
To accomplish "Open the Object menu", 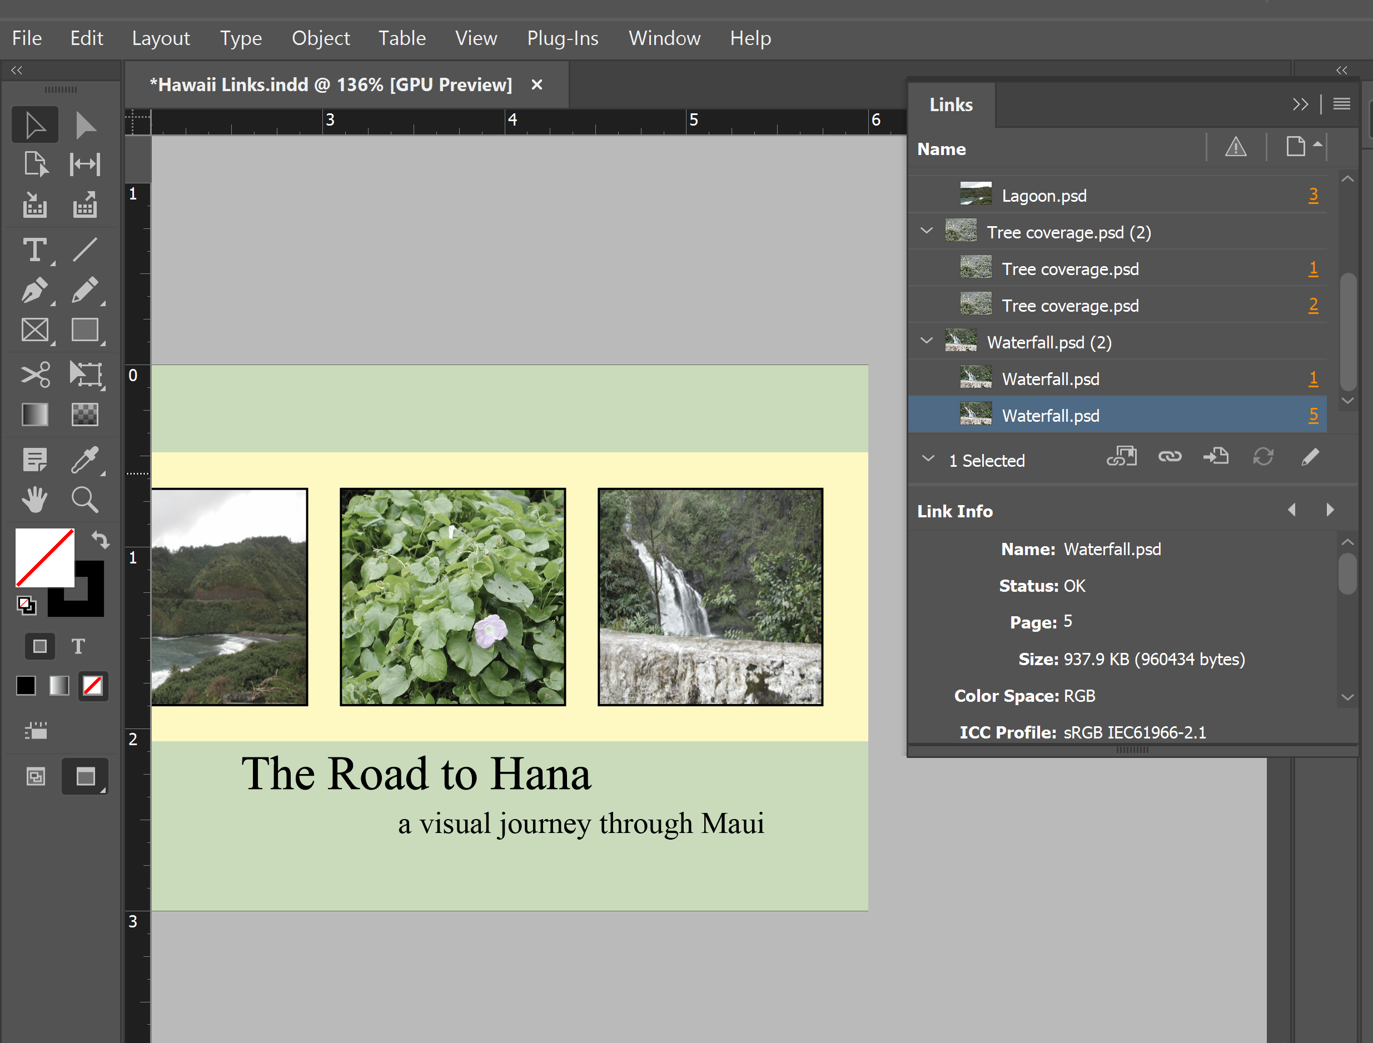I will point(320,38).
